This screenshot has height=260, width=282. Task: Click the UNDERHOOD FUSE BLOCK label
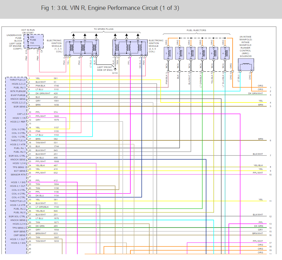(x=15, y=42)
